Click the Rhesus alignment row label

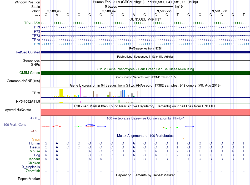click(x=34, y=147)
